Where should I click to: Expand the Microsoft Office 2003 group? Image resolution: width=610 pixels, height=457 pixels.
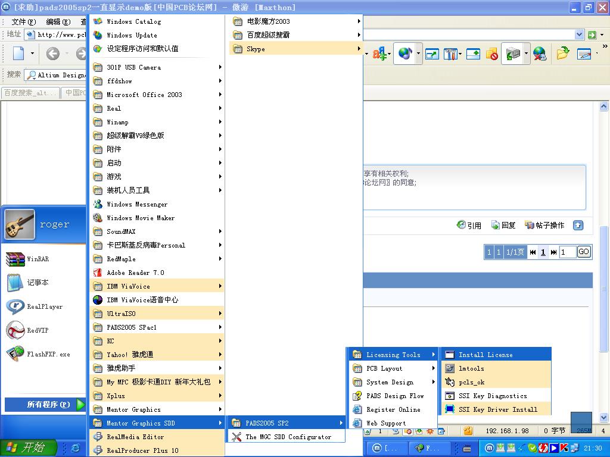(157, 95)
